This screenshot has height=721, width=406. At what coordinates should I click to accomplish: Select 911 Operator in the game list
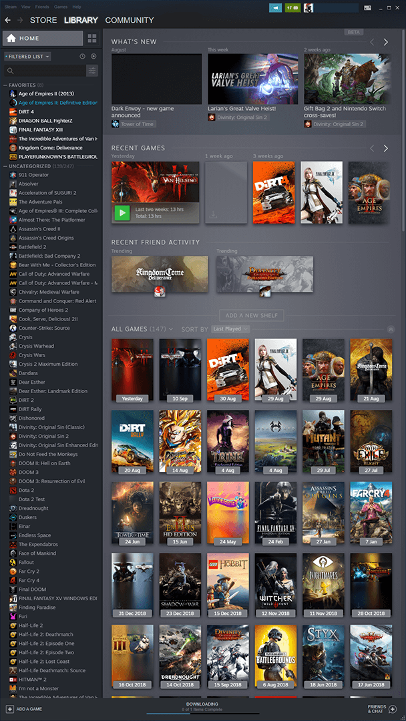[x=33, y=175]
